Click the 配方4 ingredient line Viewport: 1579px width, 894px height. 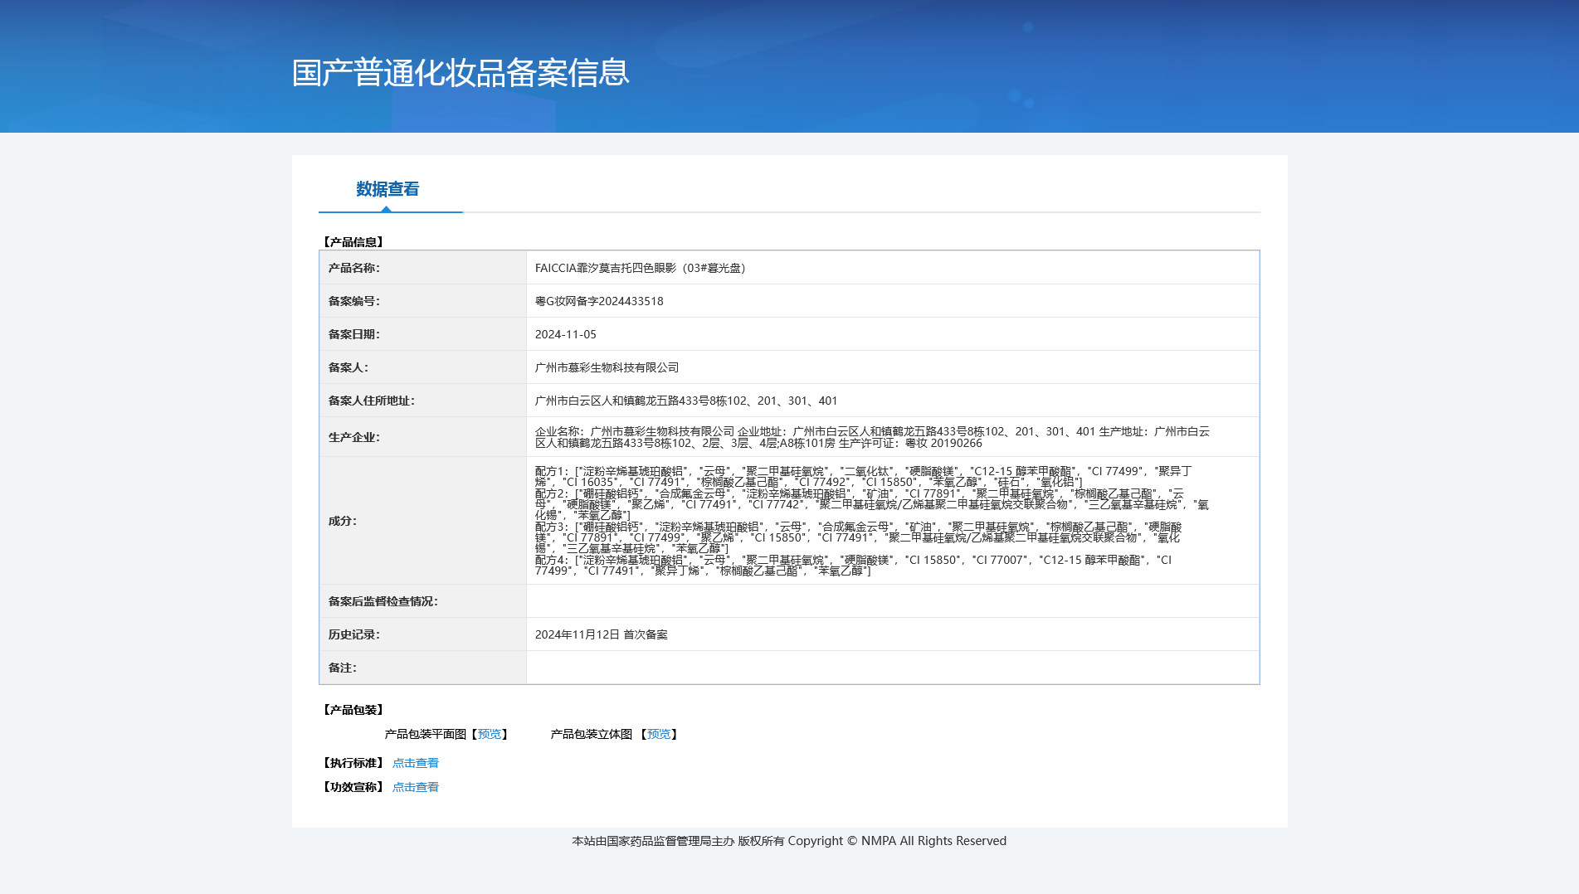(x=853, y=566)
